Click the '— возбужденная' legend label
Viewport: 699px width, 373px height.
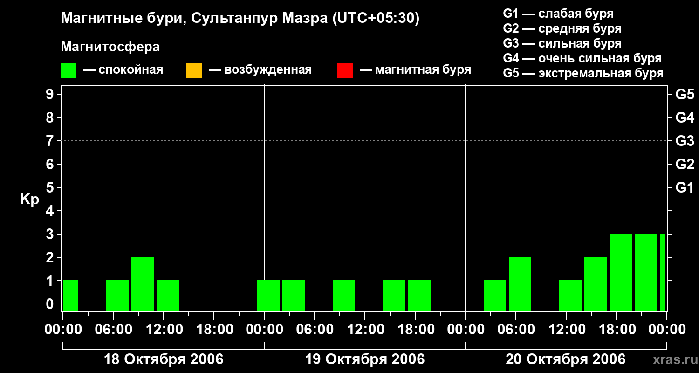point(260,70)
